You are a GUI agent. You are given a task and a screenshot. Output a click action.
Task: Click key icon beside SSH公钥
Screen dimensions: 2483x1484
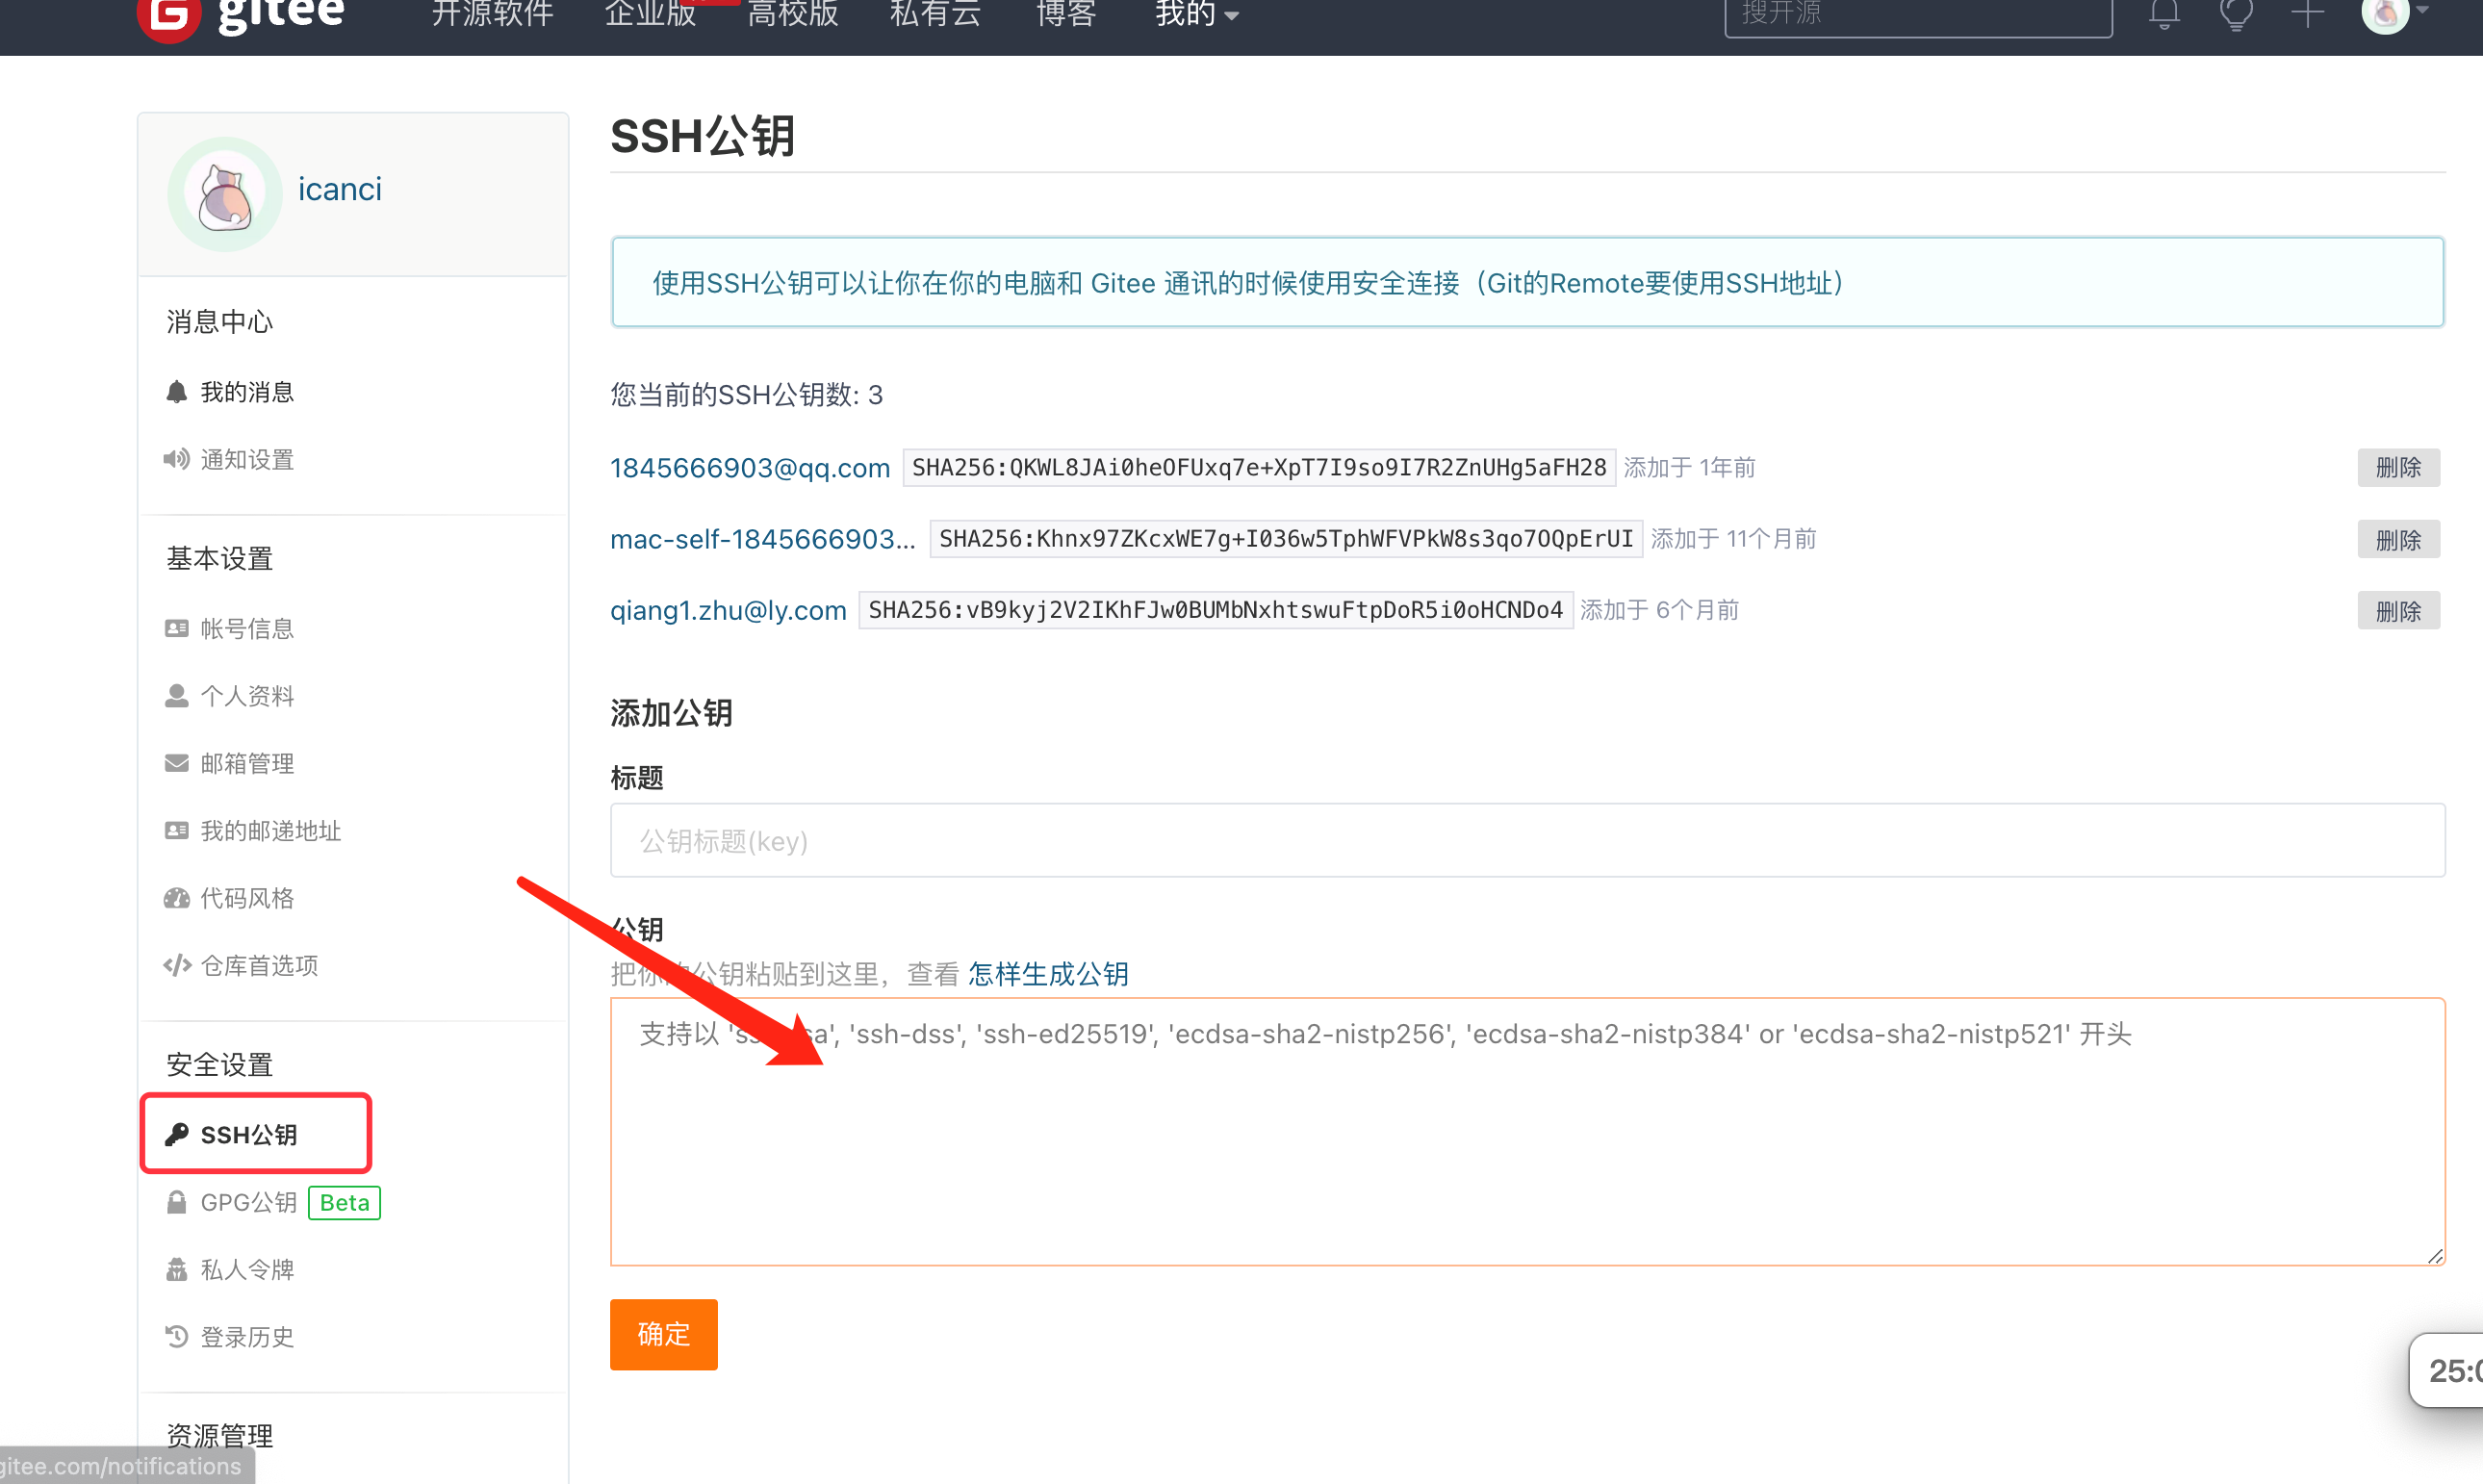click(177, 1134)
